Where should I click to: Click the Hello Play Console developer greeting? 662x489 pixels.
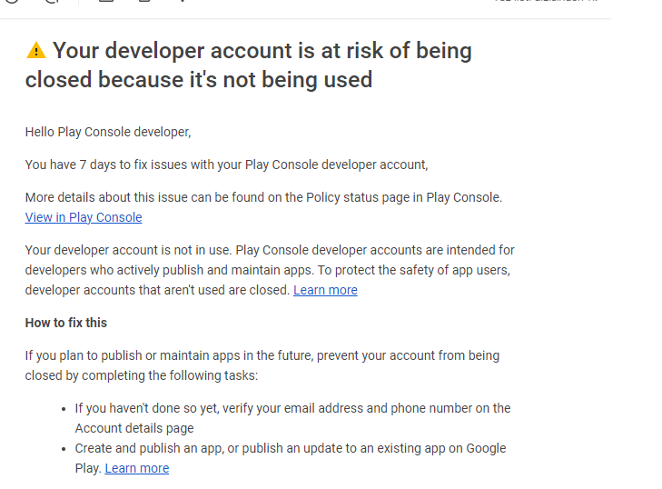[x=108, y=132]
